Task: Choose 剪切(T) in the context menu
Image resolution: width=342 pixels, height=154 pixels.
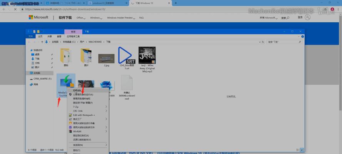Action: 88,150
